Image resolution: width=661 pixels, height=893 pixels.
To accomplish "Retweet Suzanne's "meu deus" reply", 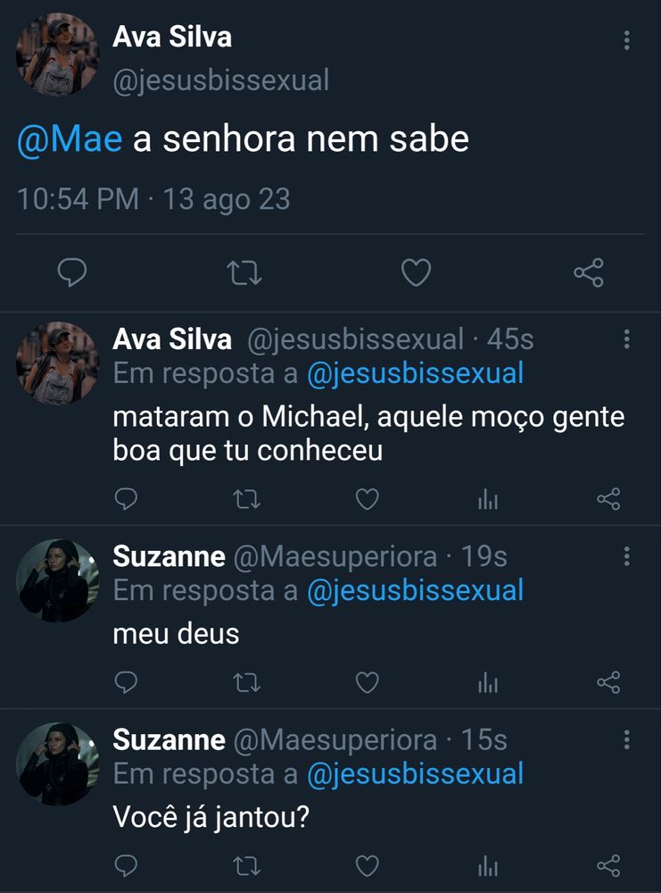I will (246, 683).
